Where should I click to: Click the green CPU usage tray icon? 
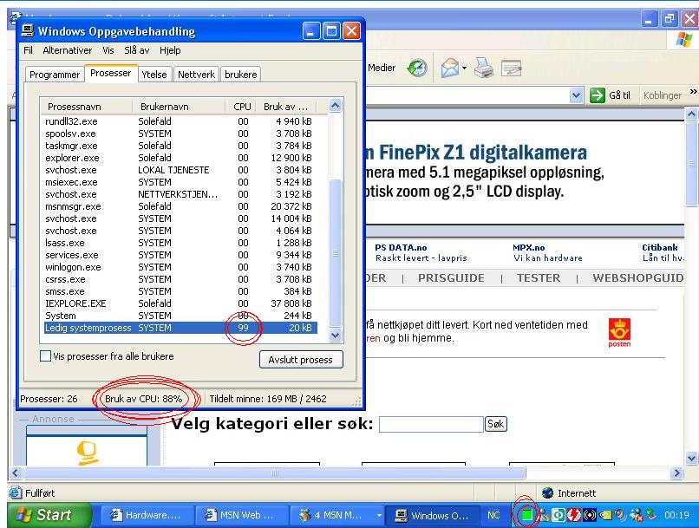[x=527, y=515]
